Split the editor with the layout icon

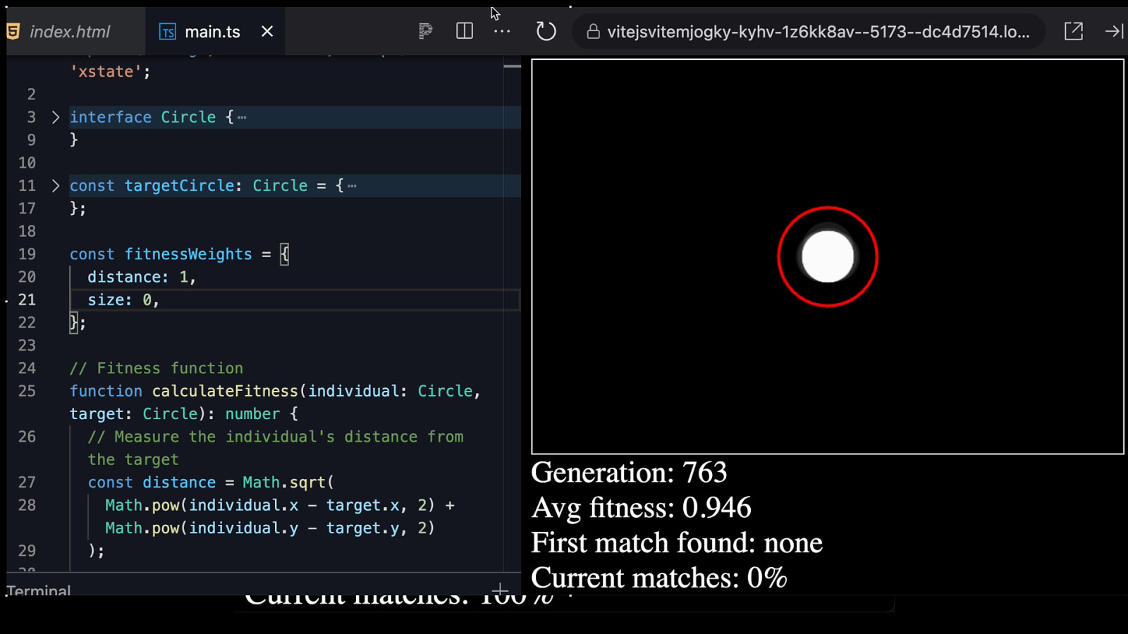point(465,31)
